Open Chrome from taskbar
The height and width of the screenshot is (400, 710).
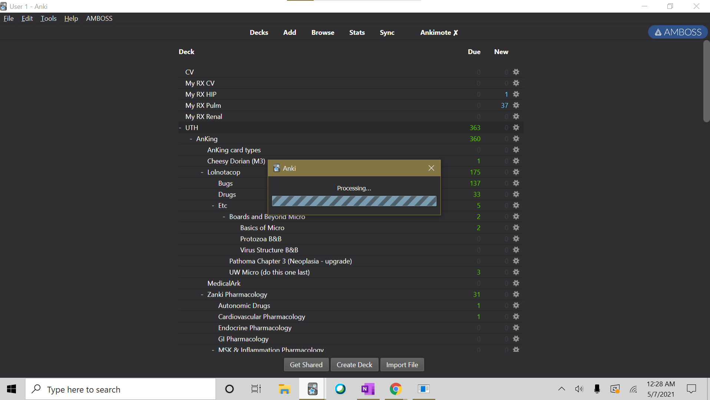click(396, 389)
